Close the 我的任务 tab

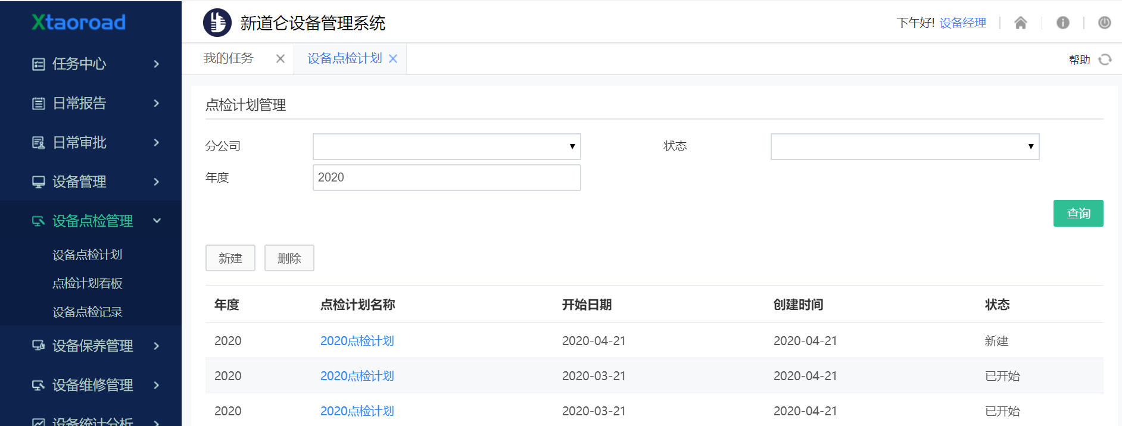(x=280, y=58)
